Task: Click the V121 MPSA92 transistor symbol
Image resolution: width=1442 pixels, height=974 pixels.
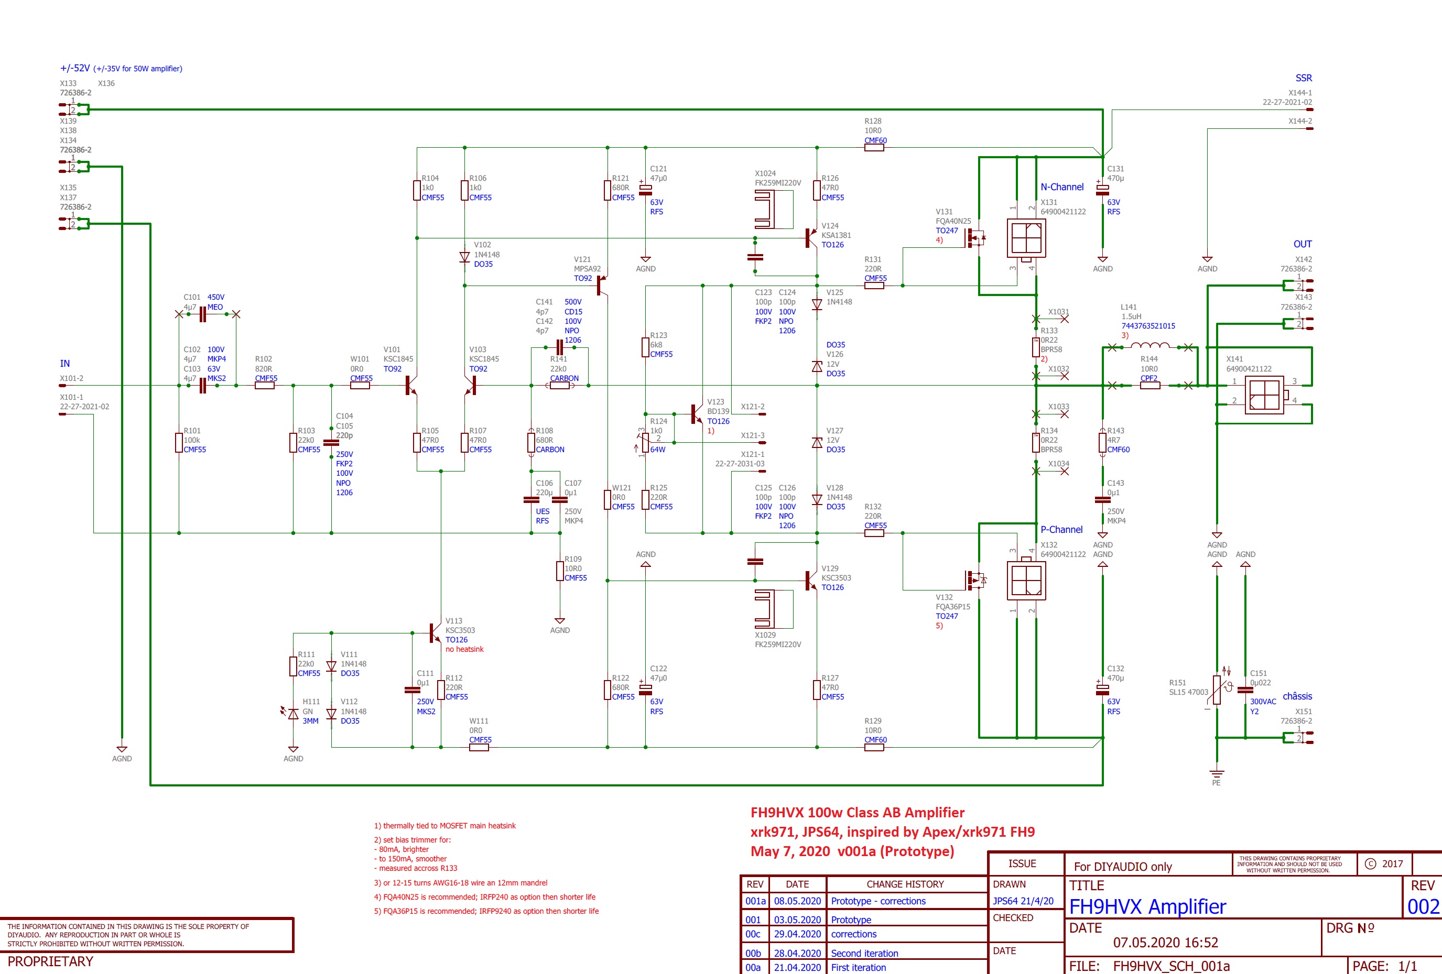Action: coord(601,286)
